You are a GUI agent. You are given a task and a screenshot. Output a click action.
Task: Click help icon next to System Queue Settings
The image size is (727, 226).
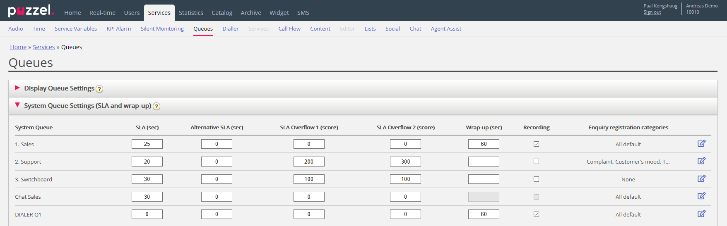point(156,106)
